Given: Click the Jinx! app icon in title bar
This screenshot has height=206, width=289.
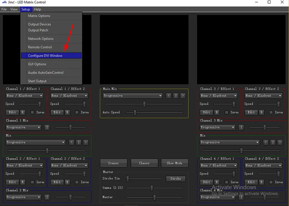Looking at the screenshot, I should (x=5, y=2).
